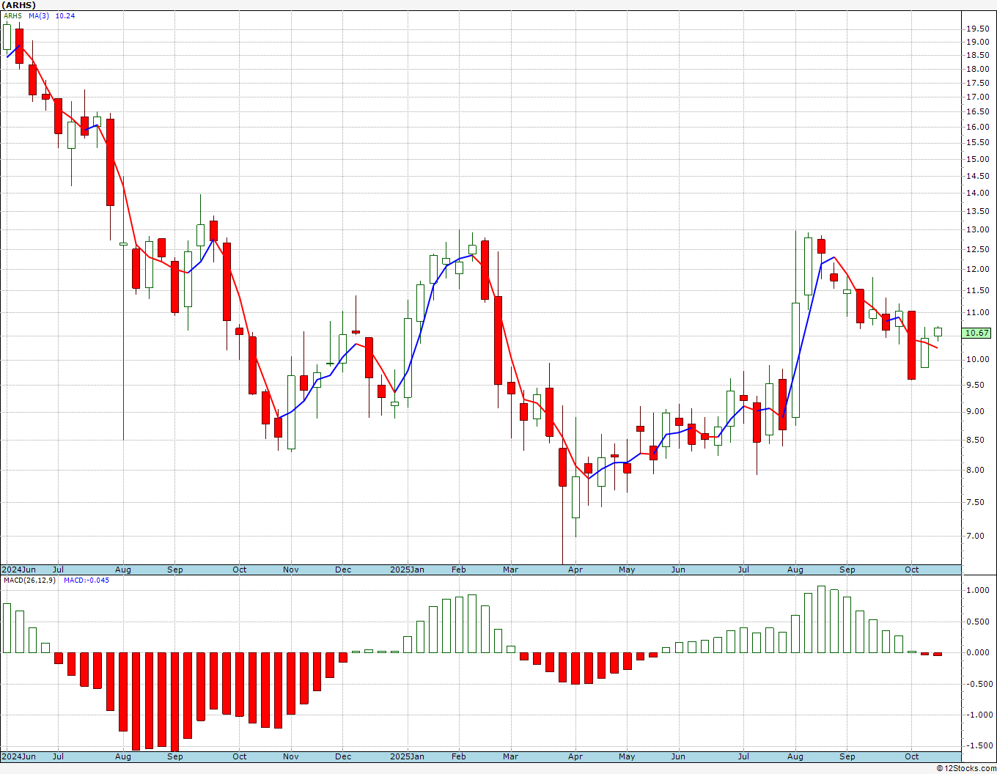This screenshot has height=774, width=997.
Task: Click Dec on the MACD panel date axis
Action: pyautogui.click(x=343, y=756)
